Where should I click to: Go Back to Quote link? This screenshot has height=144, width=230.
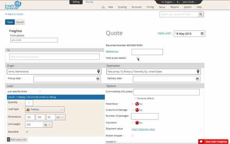[14, 14]
